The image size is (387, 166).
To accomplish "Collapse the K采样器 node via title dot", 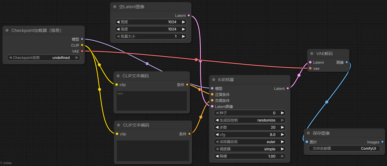I will (213, 79).
